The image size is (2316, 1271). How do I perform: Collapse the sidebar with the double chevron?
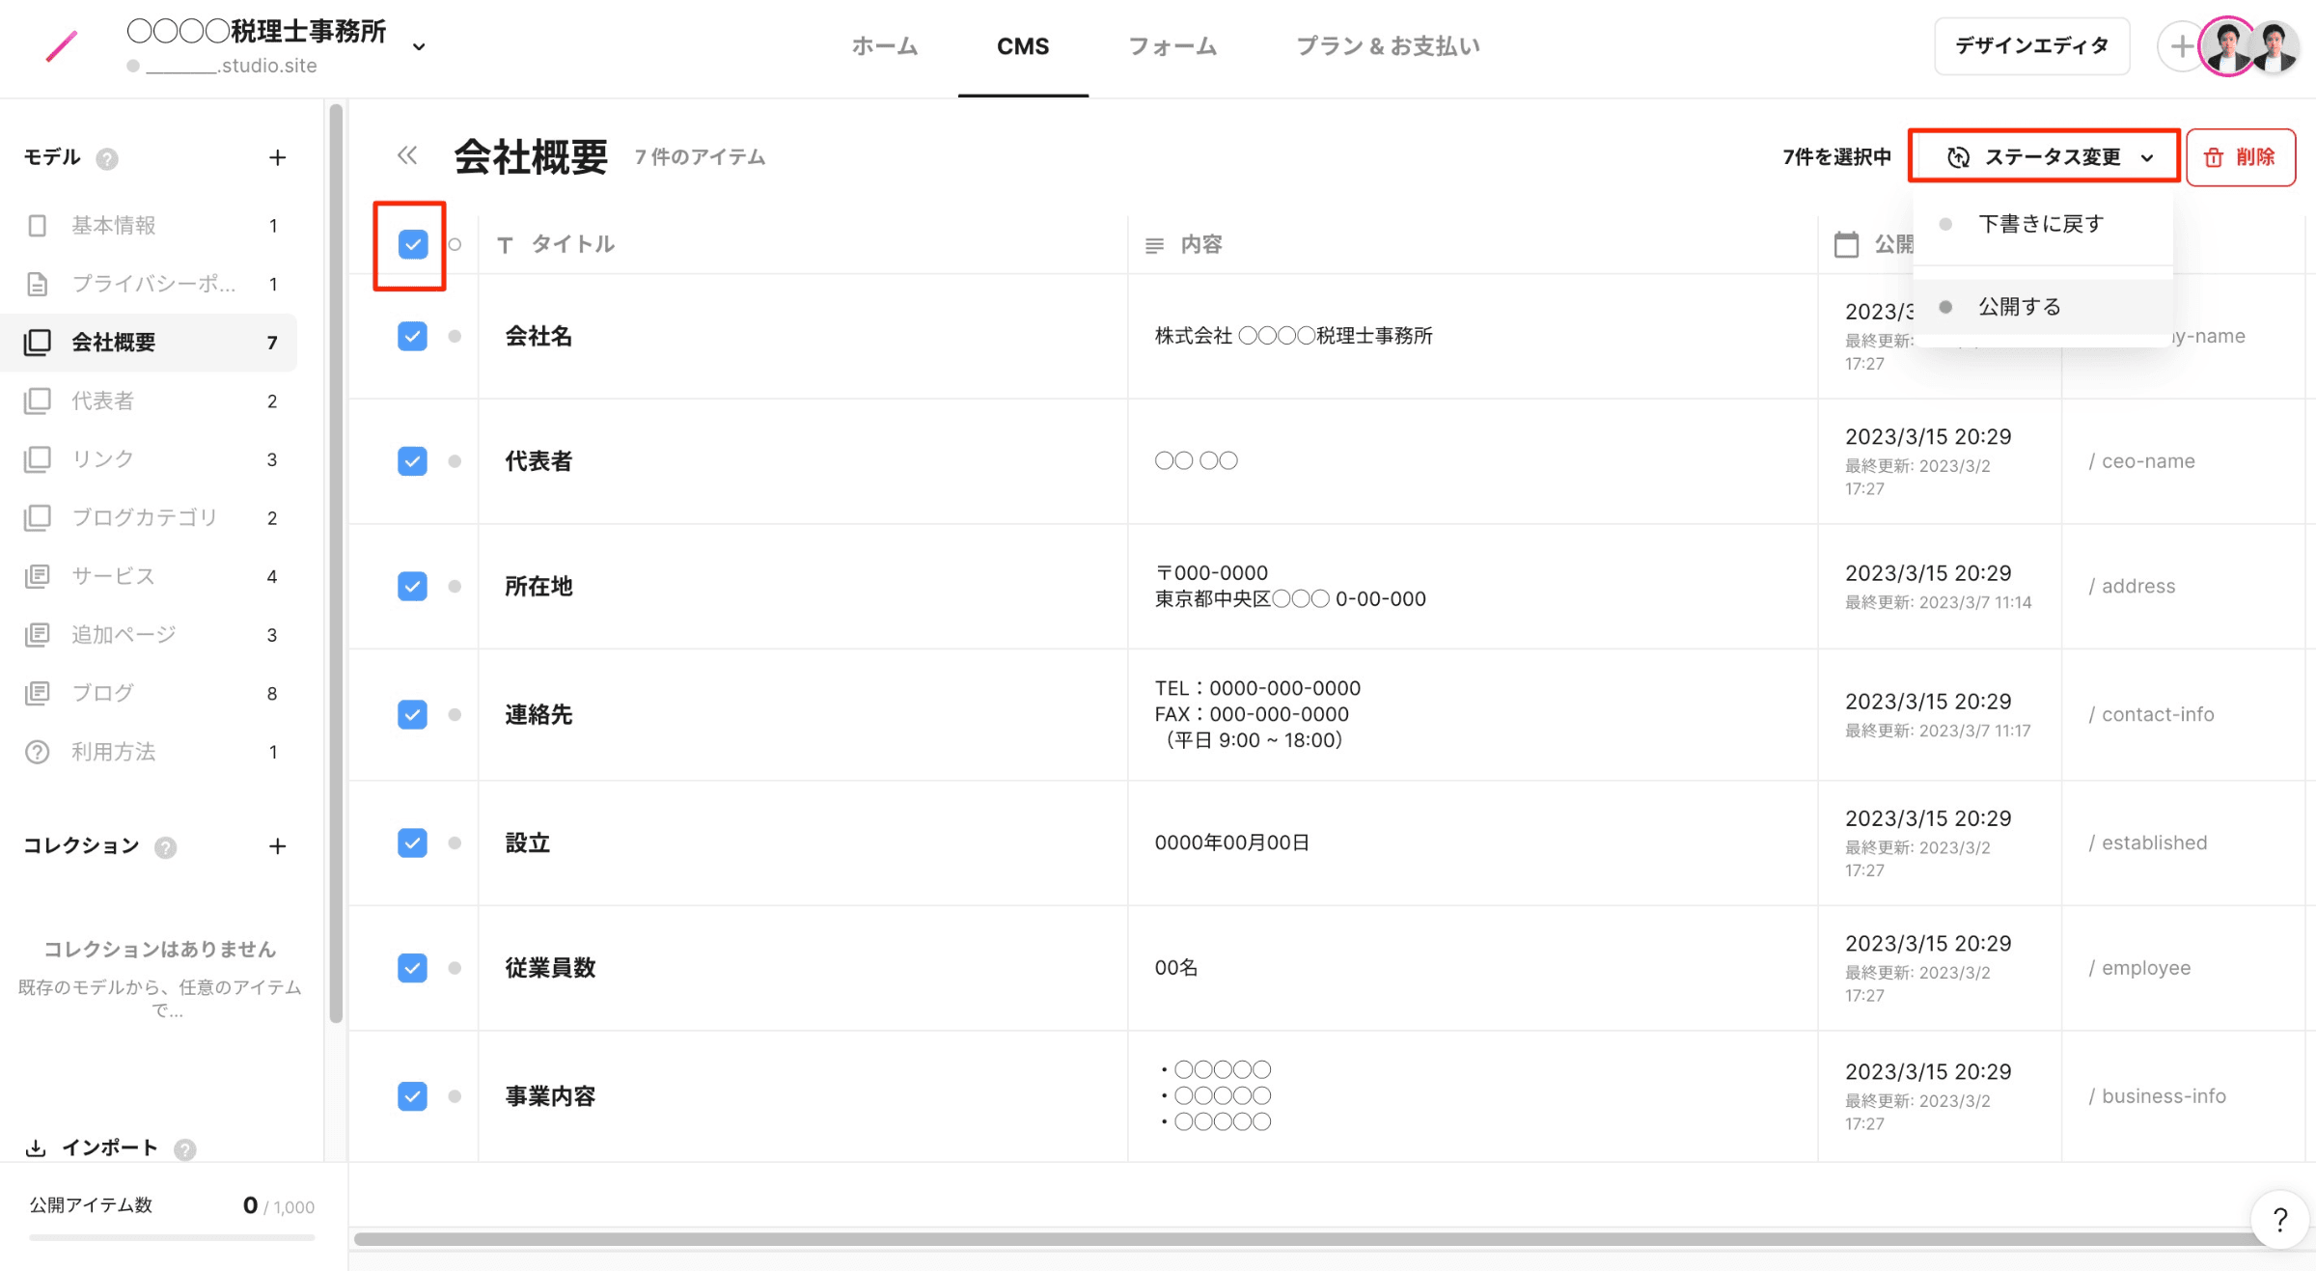[407, 155]
